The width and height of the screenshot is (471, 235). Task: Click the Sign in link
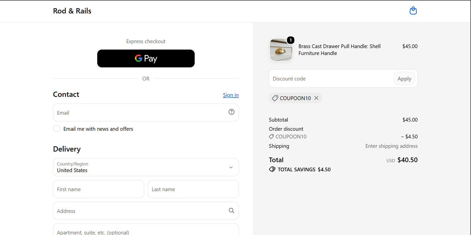231,95
